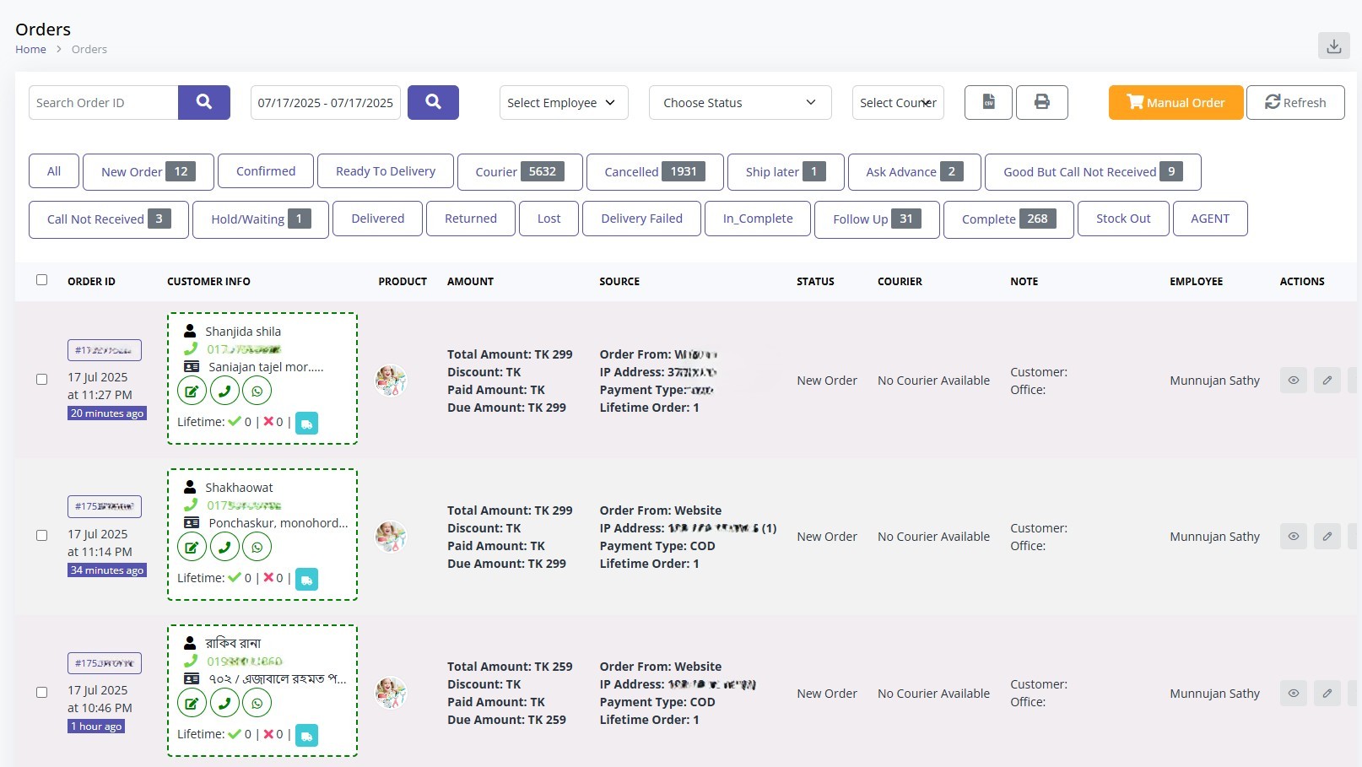Click the phone call icon for Shakhaowat
This screenshot has width=1362, height=767.
[x=224, y=547]
